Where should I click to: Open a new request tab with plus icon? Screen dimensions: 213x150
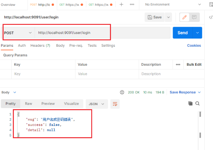(x=121, y=4)
